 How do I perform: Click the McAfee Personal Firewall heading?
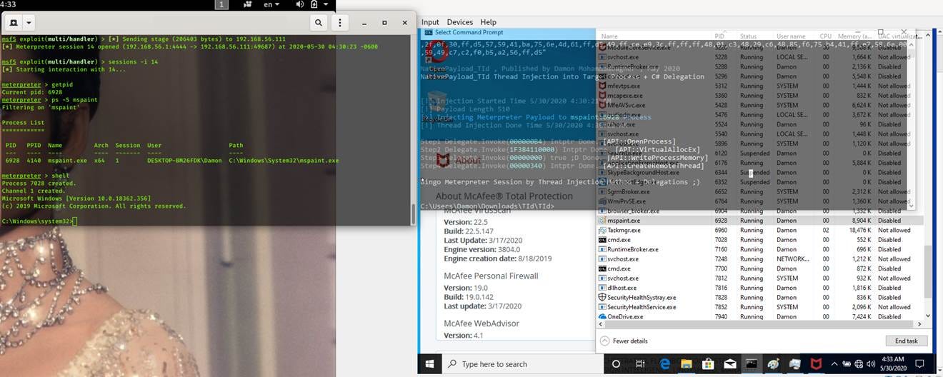491,276
